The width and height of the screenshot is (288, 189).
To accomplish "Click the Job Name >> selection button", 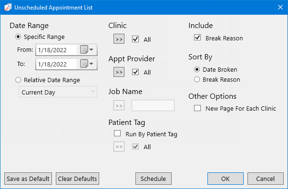I will click(119, 105).
